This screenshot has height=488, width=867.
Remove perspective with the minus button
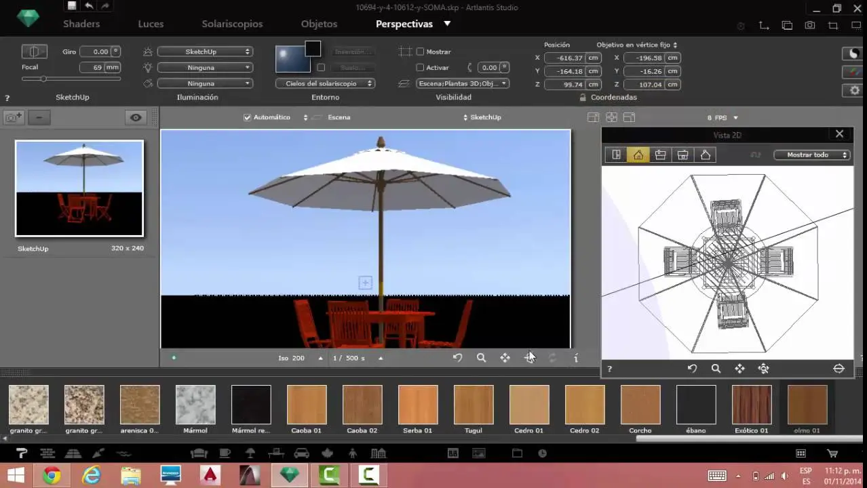pyautogui.click(x=39, y=117)
